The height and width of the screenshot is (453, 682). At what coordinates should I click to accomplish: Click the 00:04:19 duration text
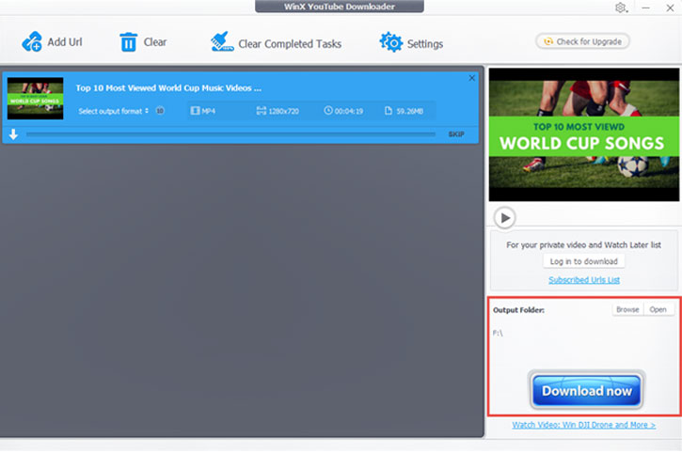pyautogui.click(x=349, y=111)
